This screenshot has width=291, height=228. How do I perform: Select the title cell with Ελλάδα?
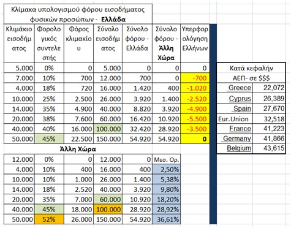point(78,14)
